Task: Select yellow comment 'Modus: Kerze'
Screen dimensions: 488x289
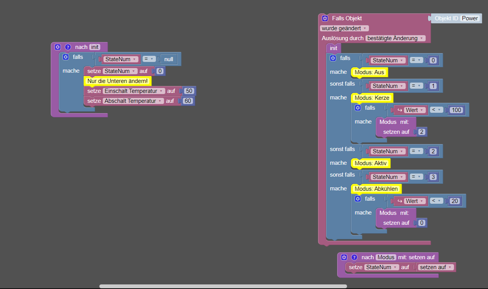Action: click(x=372, y=98)
